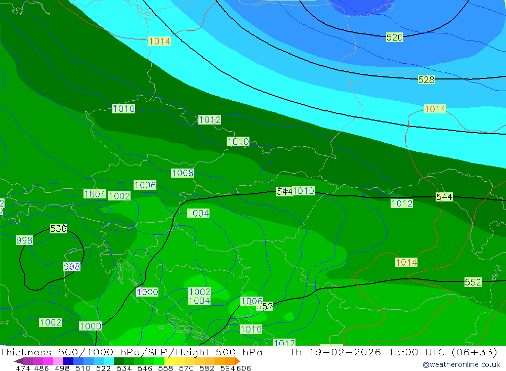The width and height of the screenshot is (506, 371).
Task: Click the 546 legend value
Action: [145, 368]
